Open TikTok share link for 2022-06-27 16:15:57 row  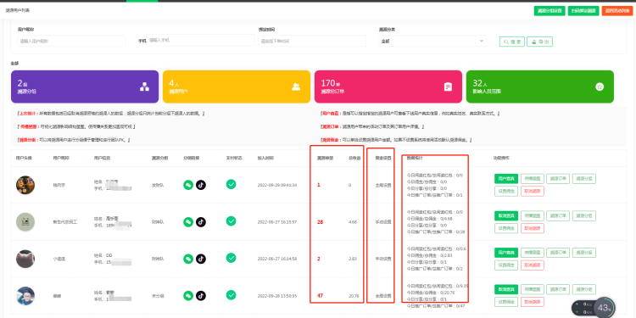[201, 222]
